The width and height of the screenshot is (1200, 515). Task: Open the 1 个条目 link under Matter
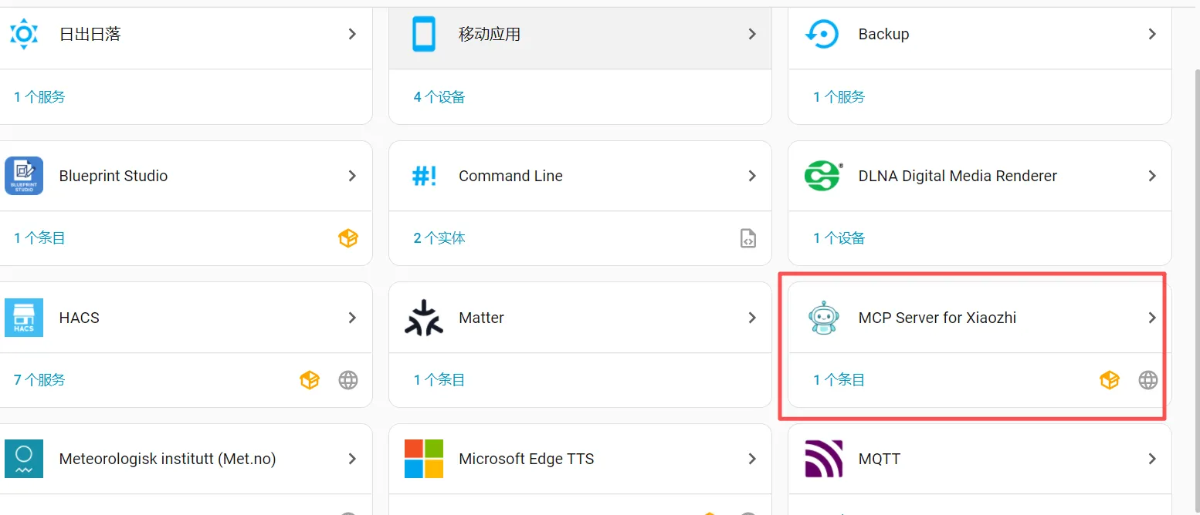[x=439, y=380]
